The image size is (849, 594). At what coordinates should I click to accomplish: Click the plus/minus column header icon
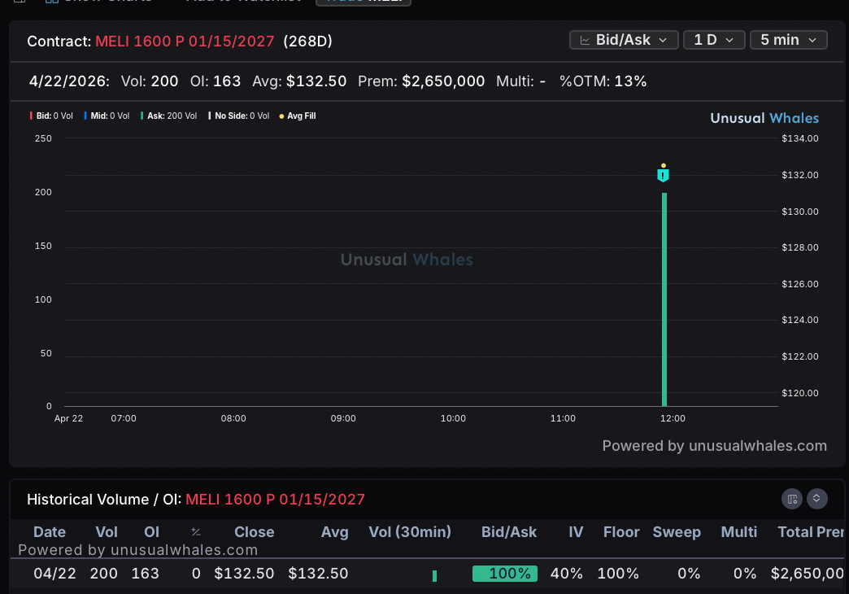(196, 532)
